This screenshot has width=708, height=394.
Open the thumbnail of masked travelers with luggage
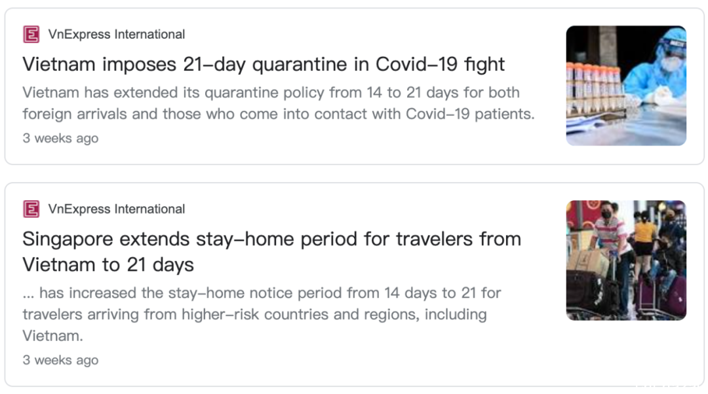pyautogui.click(x=626, y=260)
